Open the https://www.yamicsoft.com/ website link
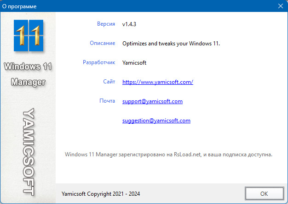Screen dimensions: 288x204 (x=157, y=82)
